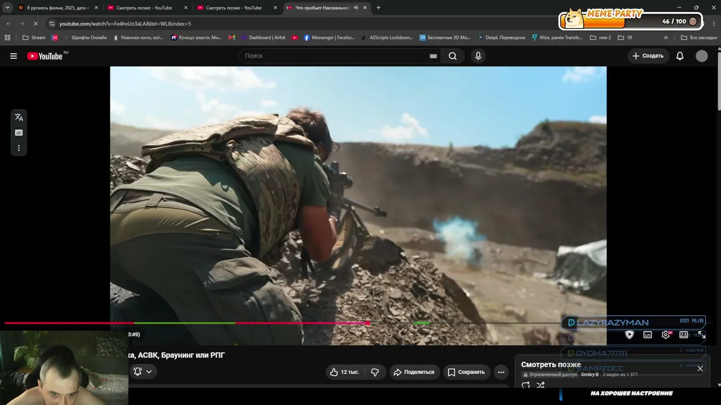Viewport: 721px width, 405px height.
Task: Open the 'new 2' bookmarks folder
Action: pyautogui.click(x=600, y=38)
